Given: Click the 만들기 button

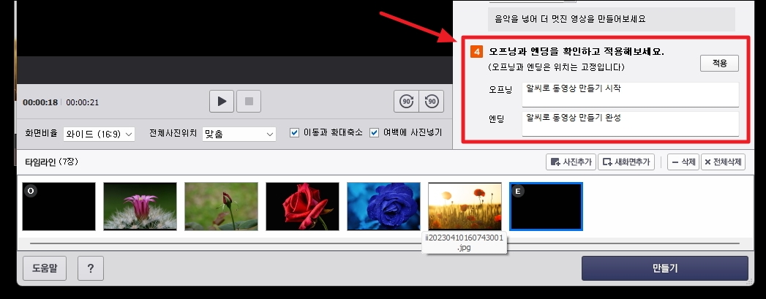Looking at the screenshot, I should tap(665, 268).
